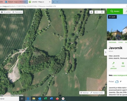Close the Letecká Mapy.cz tab

click(50, 2)
